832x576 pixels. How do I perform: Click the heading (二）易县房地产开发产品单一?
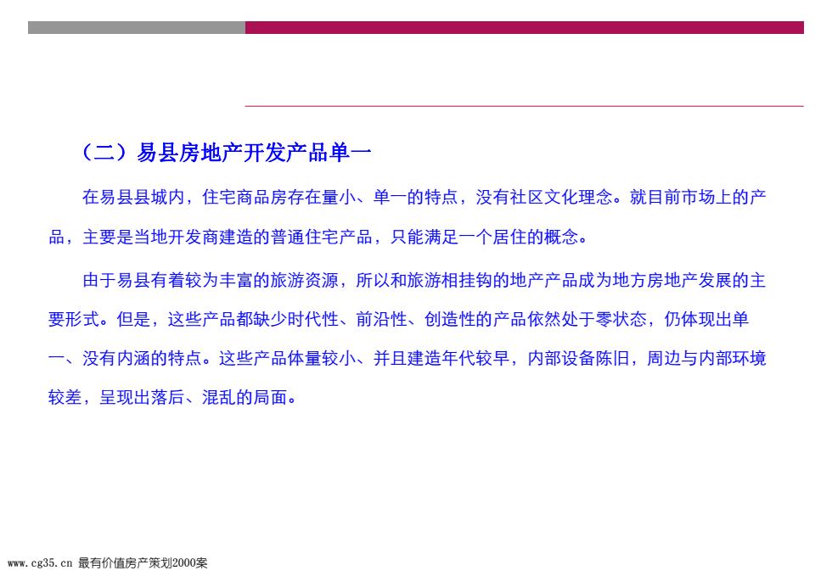(x=226, y=153)
